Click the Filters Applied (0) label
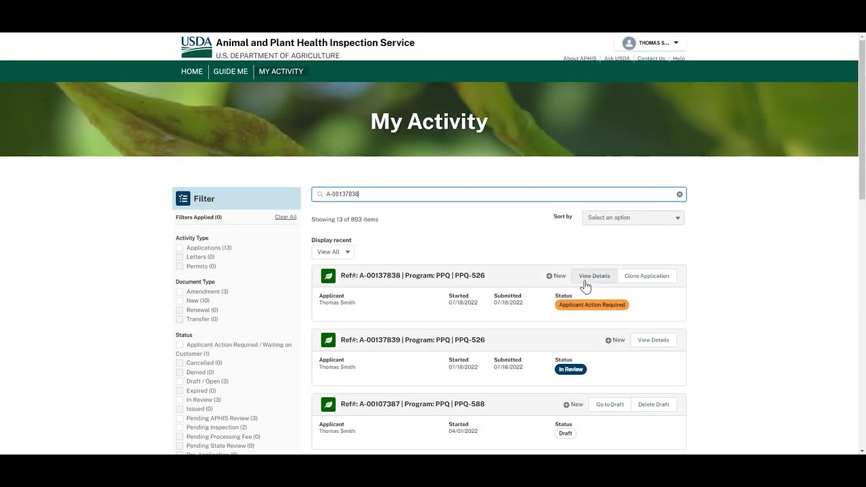Image resolution: width=866 pixels, height=487 pixels. [199, 218]
